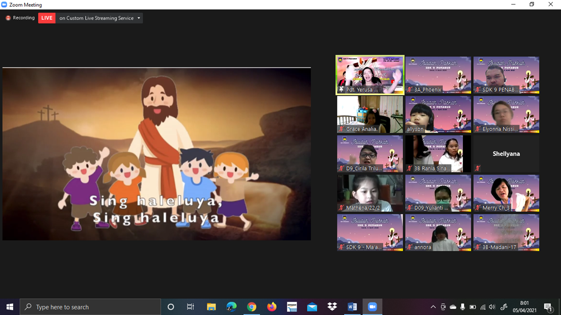
Task: Select the 3A_Phoenix participant tile
Action: coord(438,75)
